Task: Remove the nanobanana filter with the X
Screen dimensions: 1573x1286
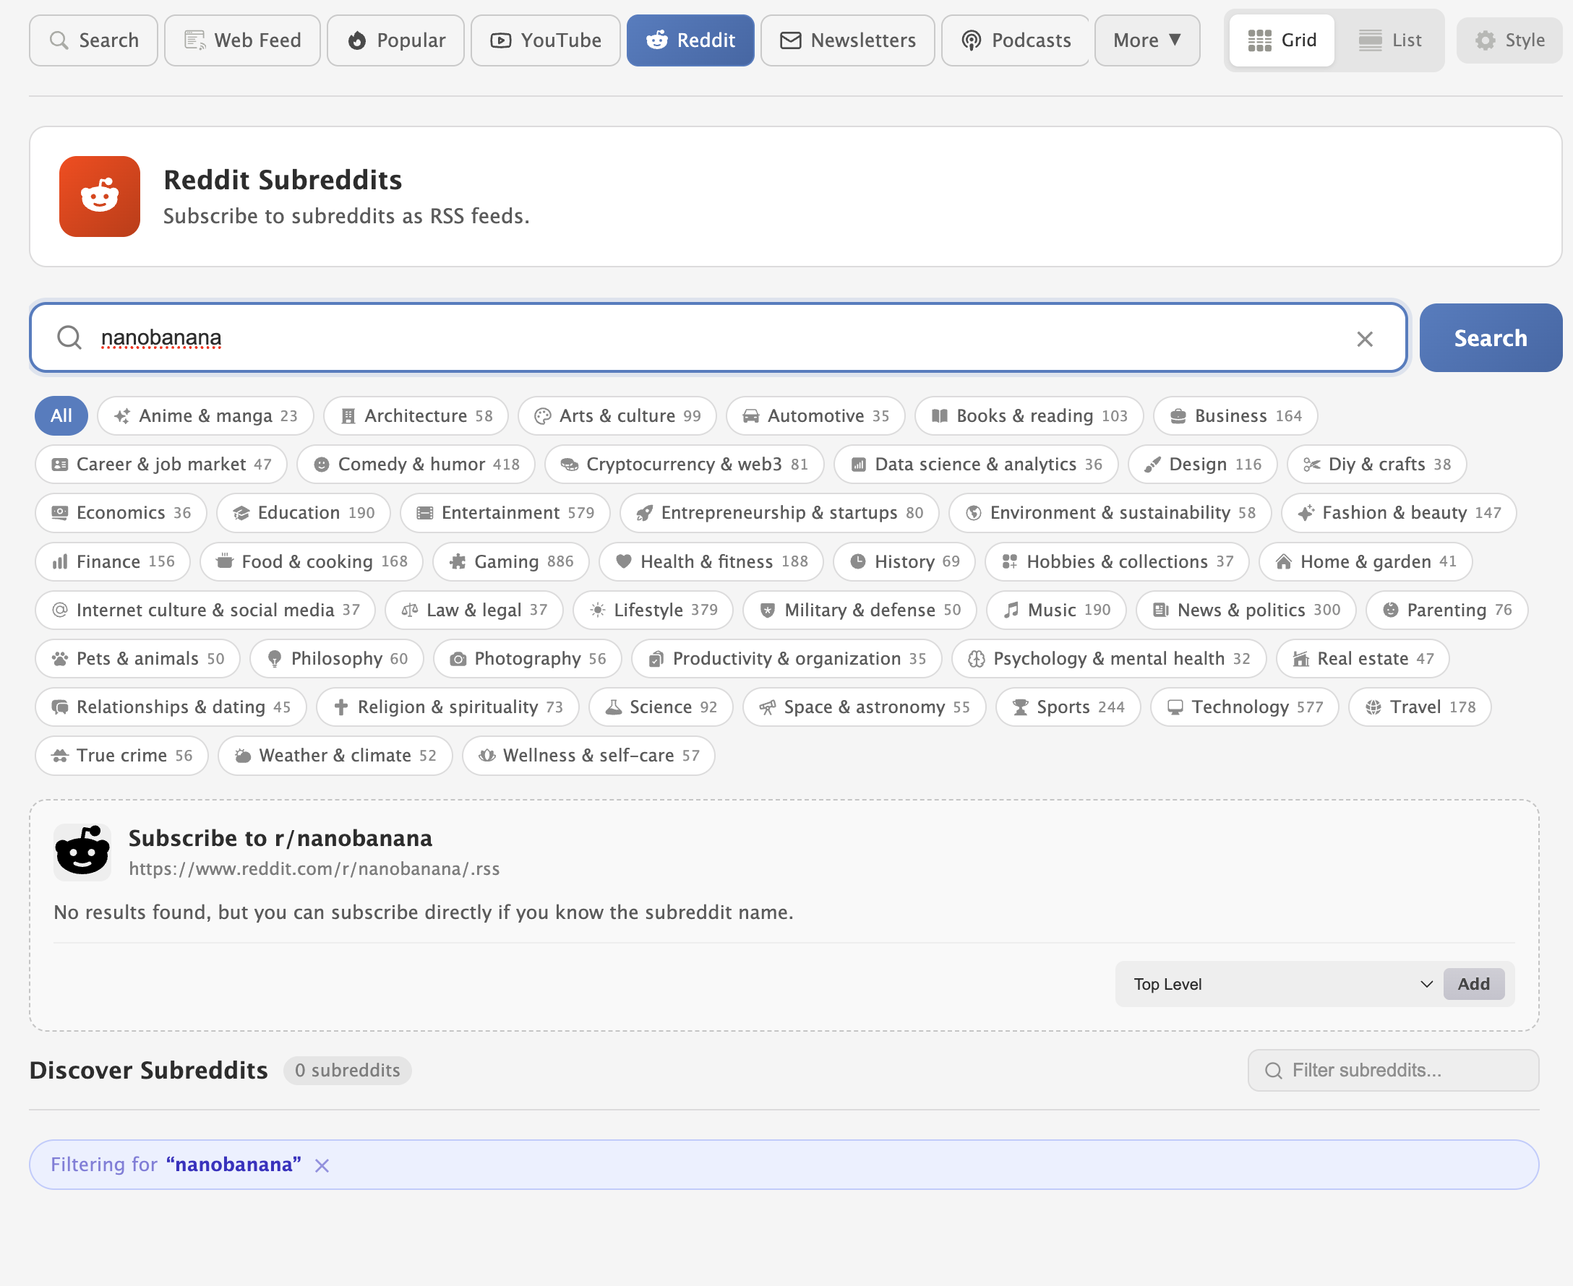Action: 322,1165
